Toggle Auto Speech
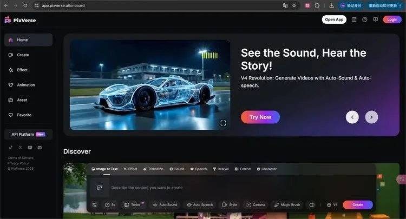Image resolution: width=406 pixels, height=219 pixels. coord(200,205)
